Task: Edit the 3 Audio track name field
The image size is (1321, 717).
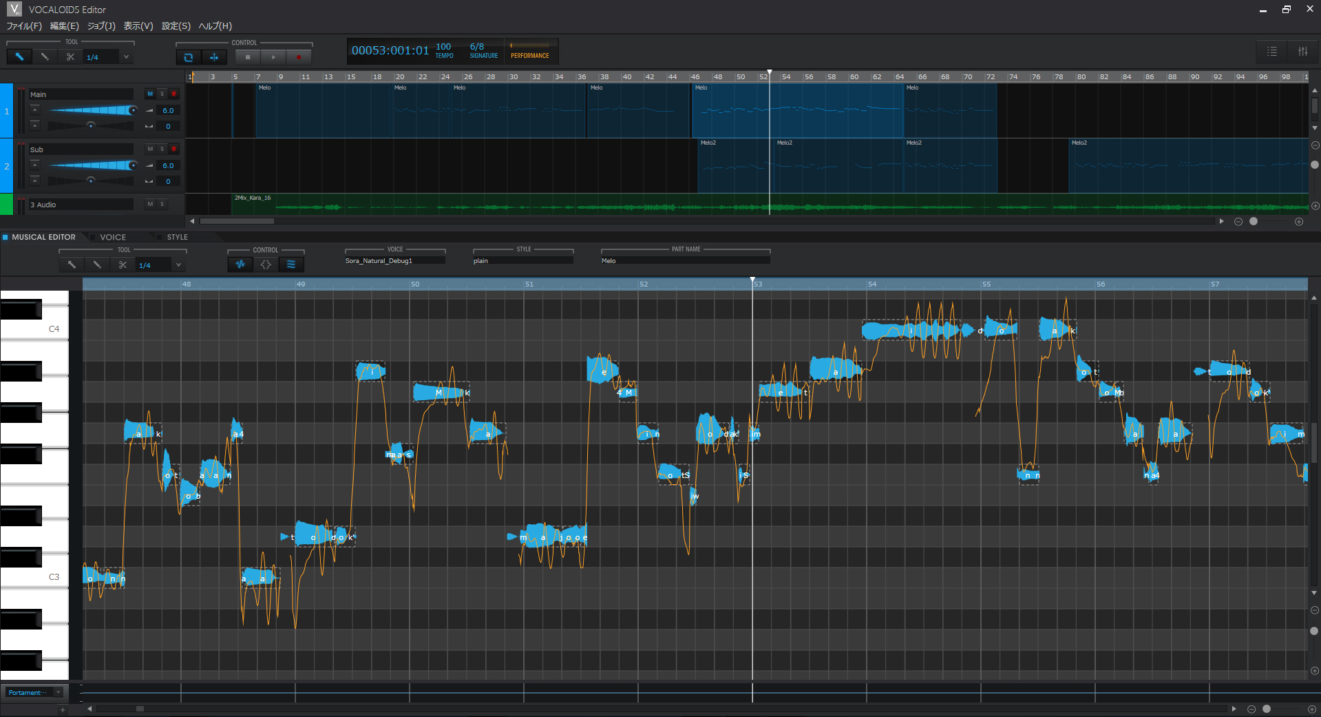Action: (81, 205)
